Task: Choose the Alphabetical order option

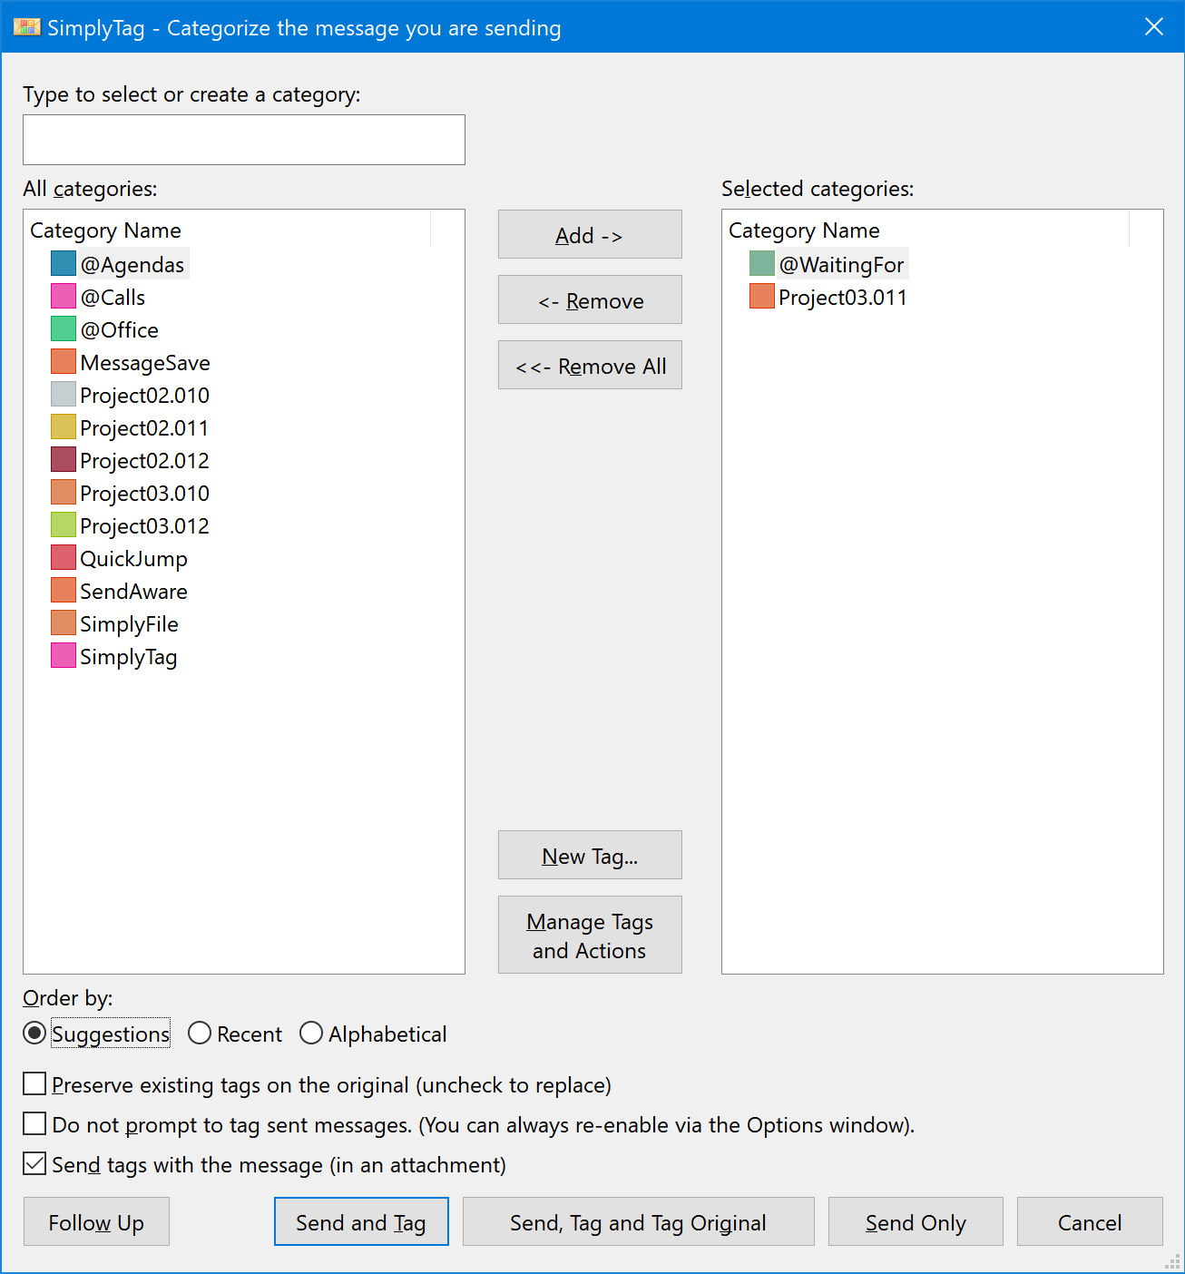Action: (x=373, y=1034)
